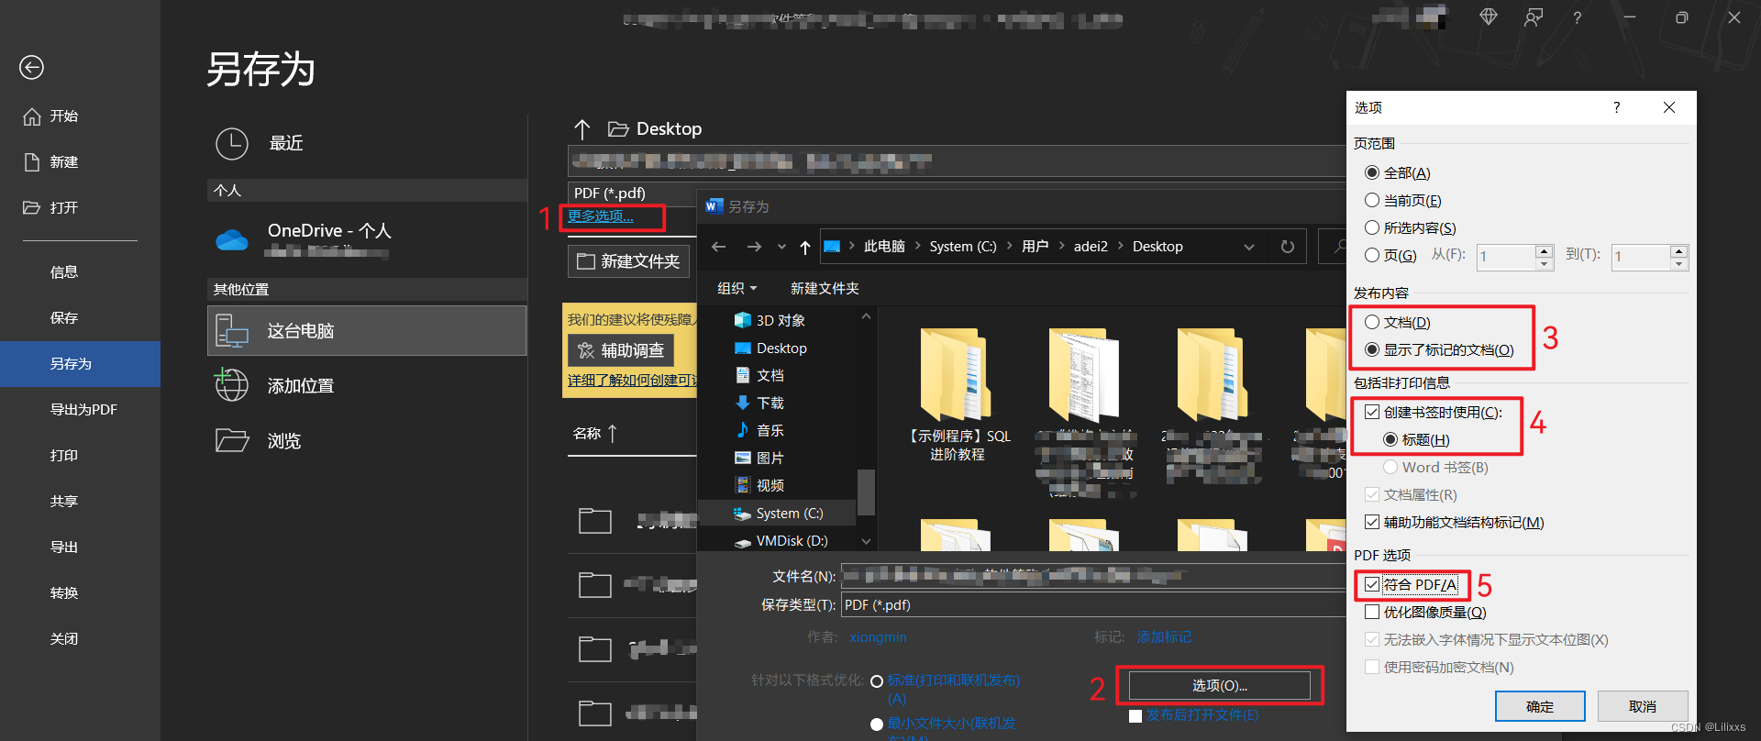This screenshot has height=741, width=1761.
Task: Click 确定 in the 选项 dialog
Action: [1540, 706]
